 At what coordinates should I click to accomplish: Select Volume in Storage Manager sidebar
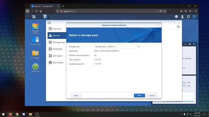pyautogui.click(x=57, y=35)
